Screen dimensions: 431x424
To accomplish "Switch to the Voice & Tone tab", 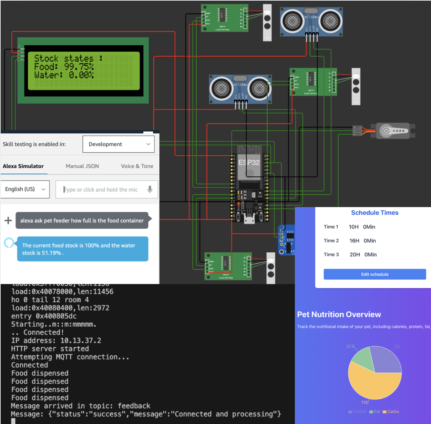I will 137,166.
